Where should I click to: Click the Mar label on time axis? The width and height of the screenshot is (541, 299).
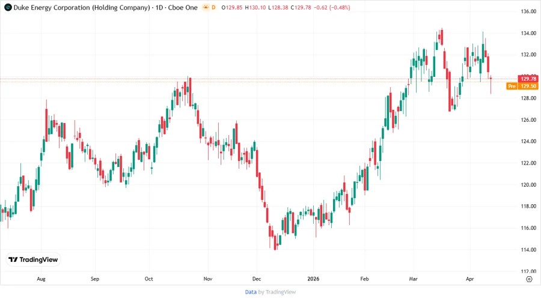(414, 279)
